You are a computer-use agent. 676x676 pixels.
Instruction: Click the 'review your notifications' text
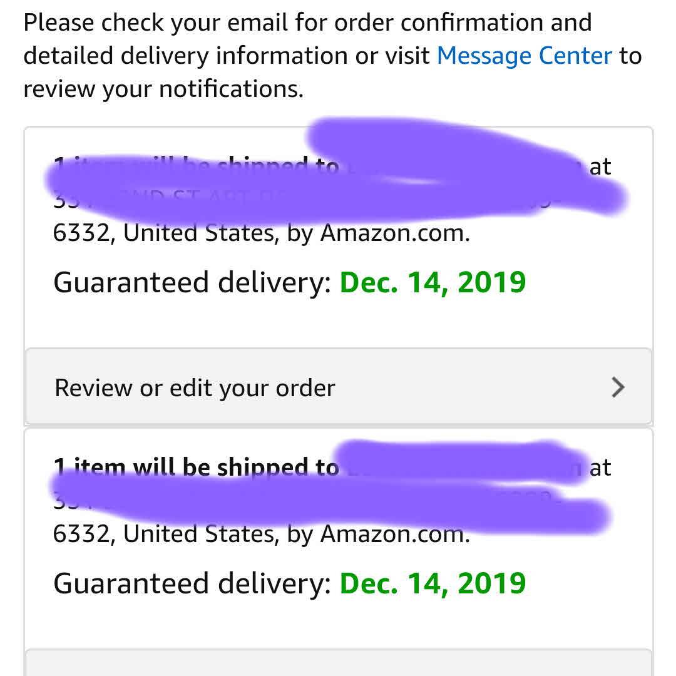coord(163,90)
